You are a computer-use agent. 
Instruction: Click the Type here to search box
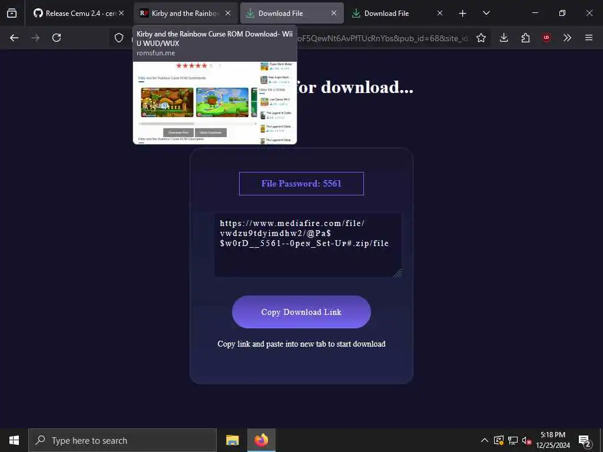[x=122, y=440]
